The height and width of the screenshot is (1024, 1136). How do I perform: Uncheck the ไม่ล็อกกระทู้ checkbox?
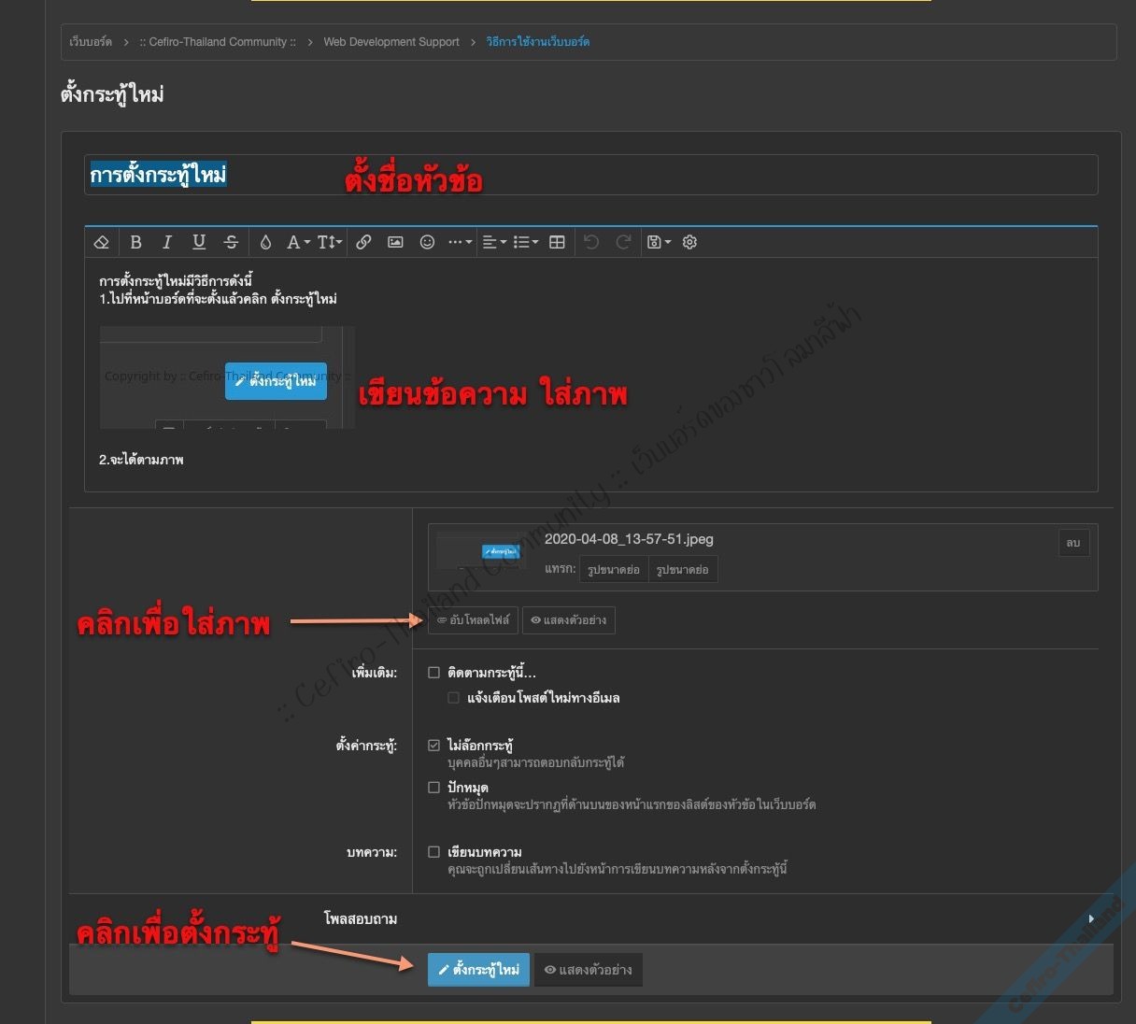coord(434,746)
